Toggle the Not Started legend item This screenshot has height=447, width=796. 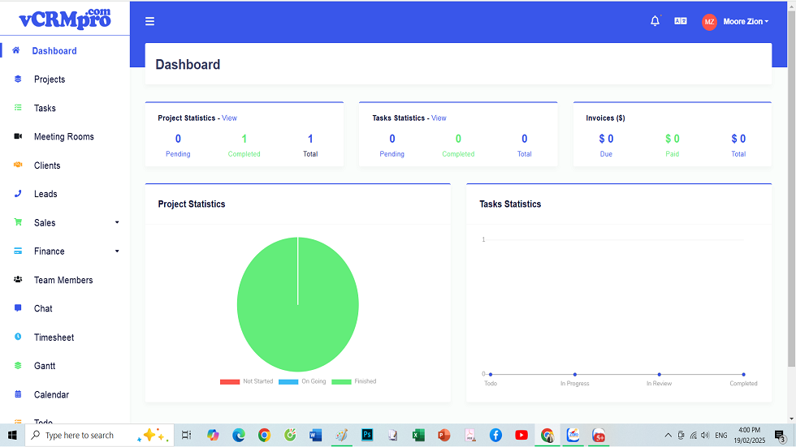coord(247,381)
